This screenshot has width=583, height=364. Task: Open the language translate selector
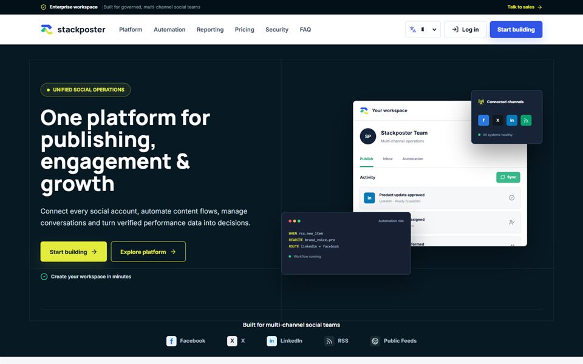423,29
